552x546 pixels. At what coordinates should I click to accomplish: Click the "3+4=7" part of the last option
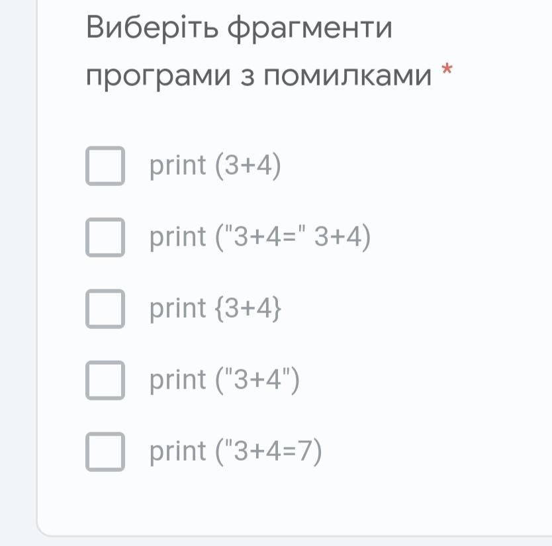pos(273,451)
